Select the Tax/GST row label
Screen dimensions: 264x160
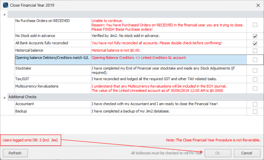coord(22,79)
